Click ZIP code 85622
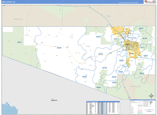The image size is (157, 115). click(x=121, y=72)
